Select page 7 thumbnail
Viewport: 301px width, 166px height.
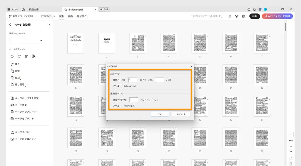(262, 43)
